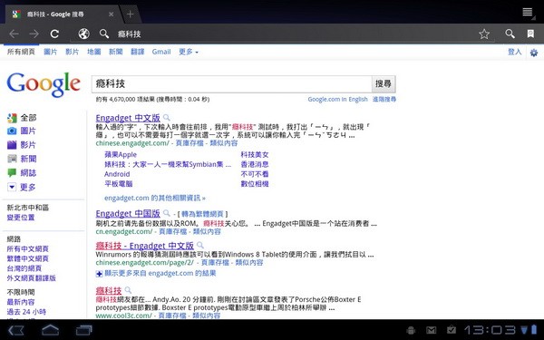Select 所有網頁 in top navigation bar
544x340 pixels.
[21, 52]
